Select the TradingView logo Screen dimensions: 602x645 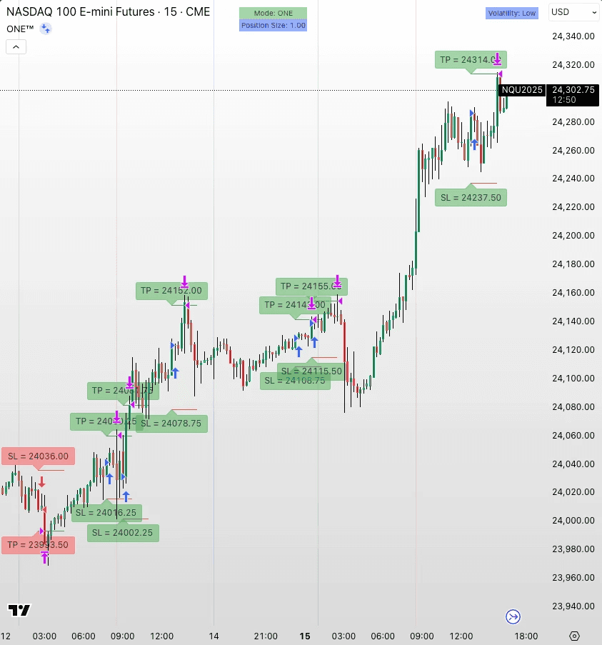19,611
